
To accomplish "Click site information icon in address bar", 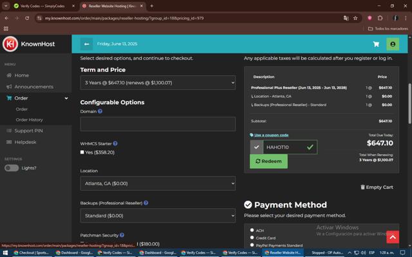I will pos(39,18).
